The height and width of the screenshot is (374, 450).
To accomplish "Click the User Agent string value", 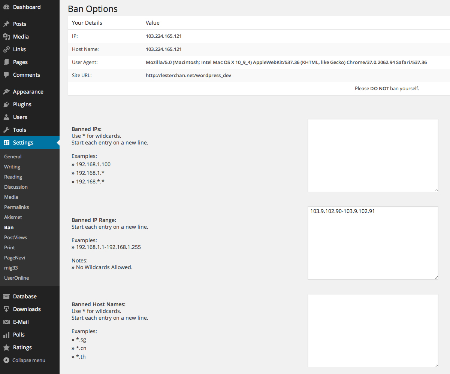I will coord(286,62).
